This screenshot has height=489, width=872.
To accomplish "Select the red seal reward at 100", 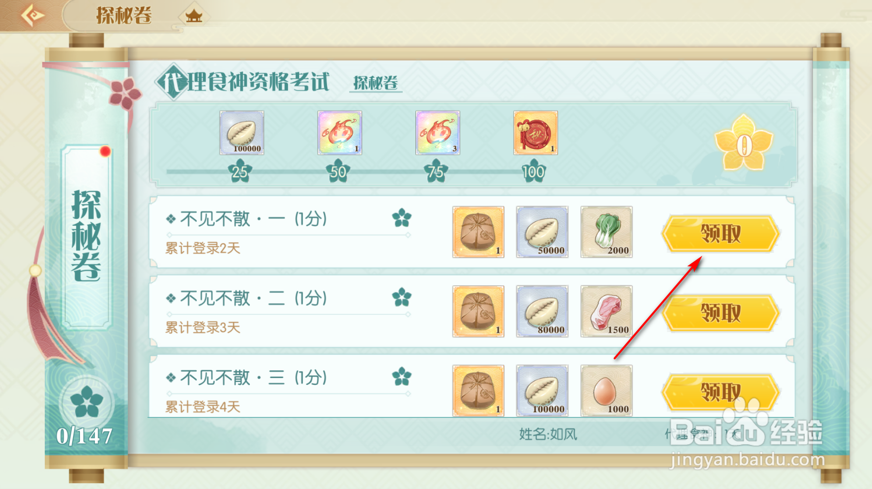I will (x=535, y=133).
